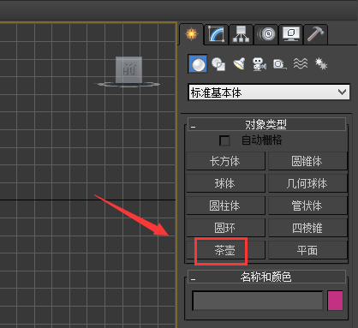
Task: Click the 管状体 button
Action: coord(307,206)
